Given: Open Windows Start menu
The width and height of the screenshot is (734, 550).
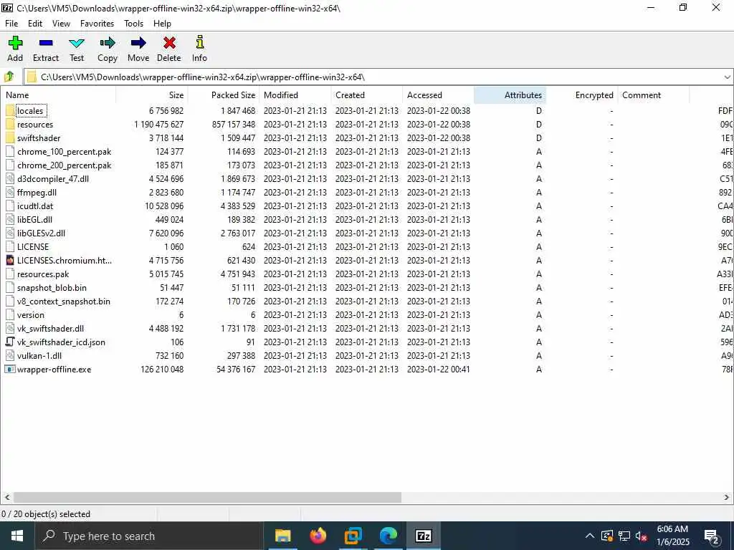Looking at the screenshot, I should (17, 536).
